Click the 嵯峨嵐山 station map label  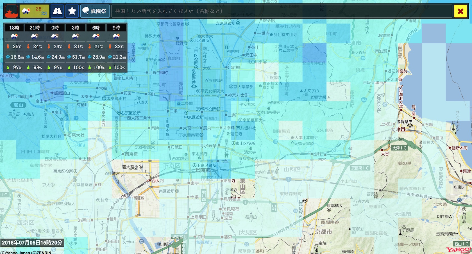(x=62, y=93)
